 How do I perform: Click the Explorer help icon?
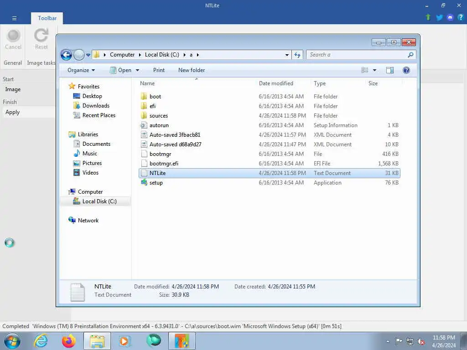(x=406, y=70)
